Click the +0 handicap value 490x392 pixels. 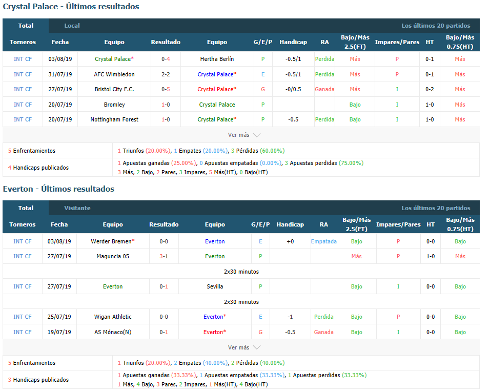pyautogui.click(x=290, y=241)
